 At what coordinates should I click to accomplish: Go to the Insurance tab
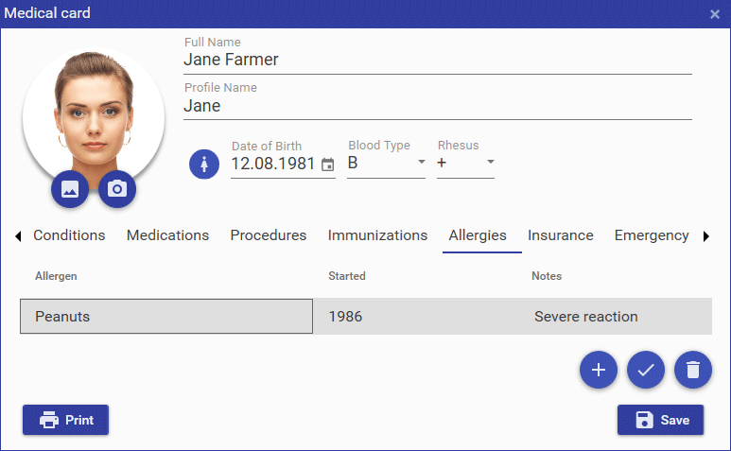click(560, 235)
